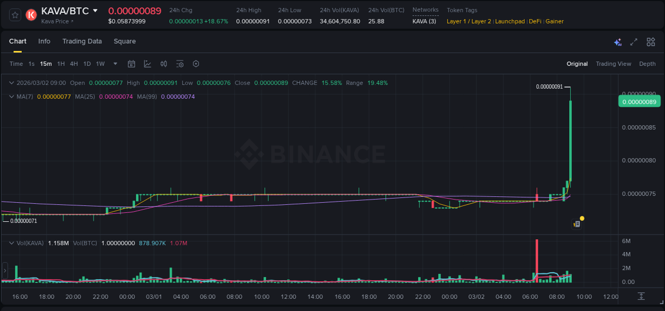Open the indicator settings list icon
The width and height of the screenshot is (665, 311).
point(180,63)
